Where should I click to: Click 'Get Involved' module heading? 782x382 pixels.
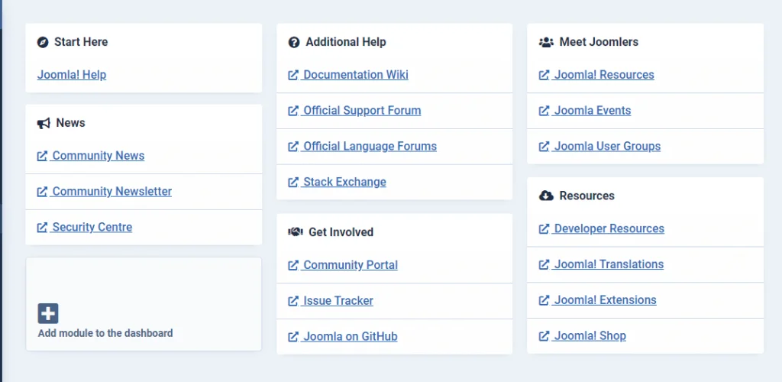point(341,232)
